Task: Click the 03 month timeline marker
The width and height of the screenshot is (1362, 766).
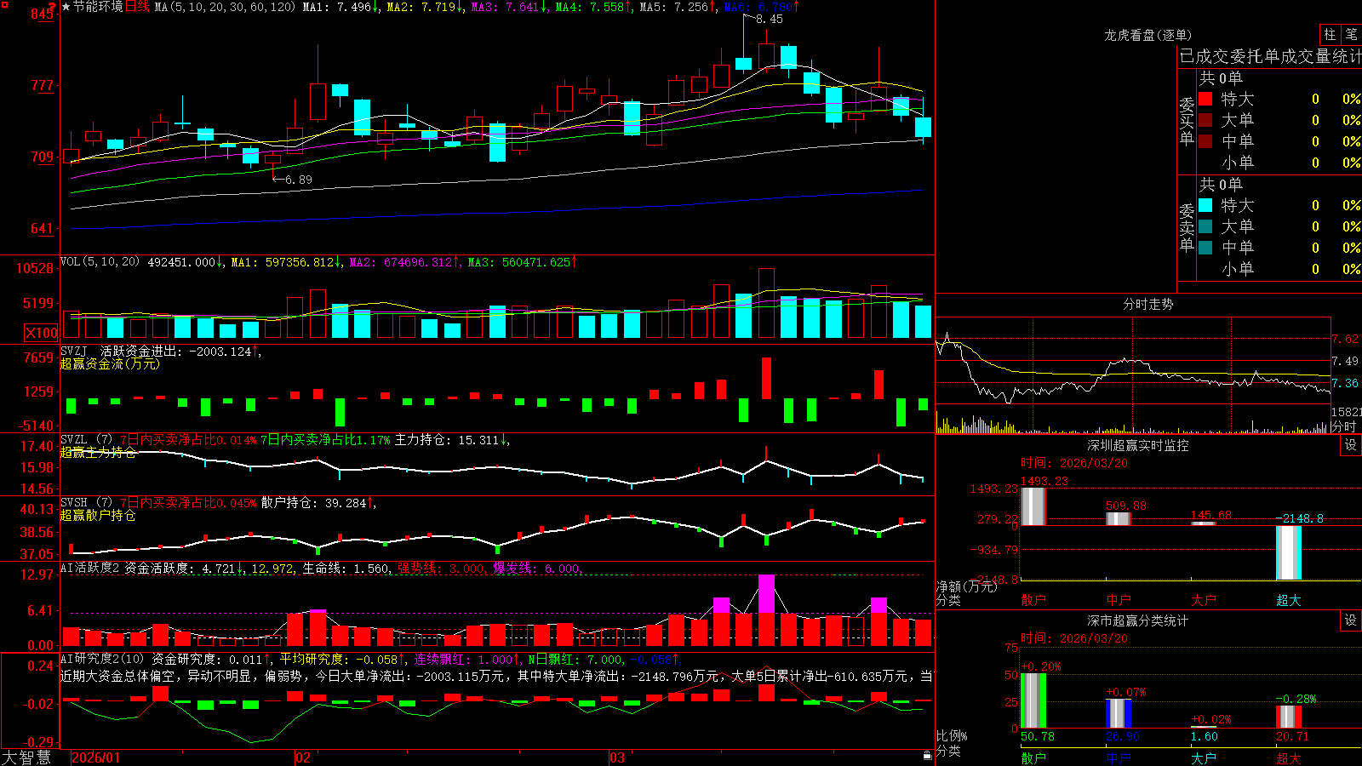Action: pyautogui.click(x=616, y=757)
